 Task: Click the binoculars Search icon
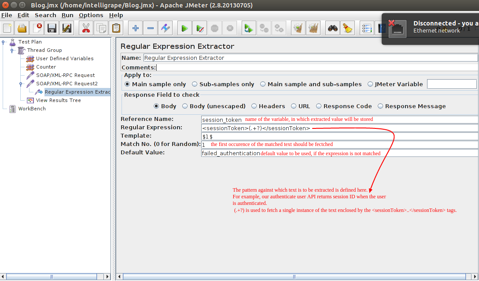click(332, 29)
